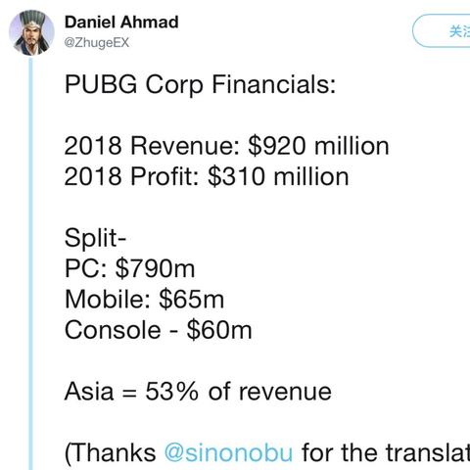Click the Split- line of the tweet
The width and height of the screenshot is (470, 470).
click(95, 239)
